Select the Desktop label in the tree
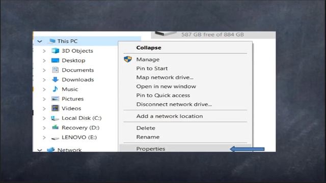The image size is (326, 183). click(x=73, y=60)
